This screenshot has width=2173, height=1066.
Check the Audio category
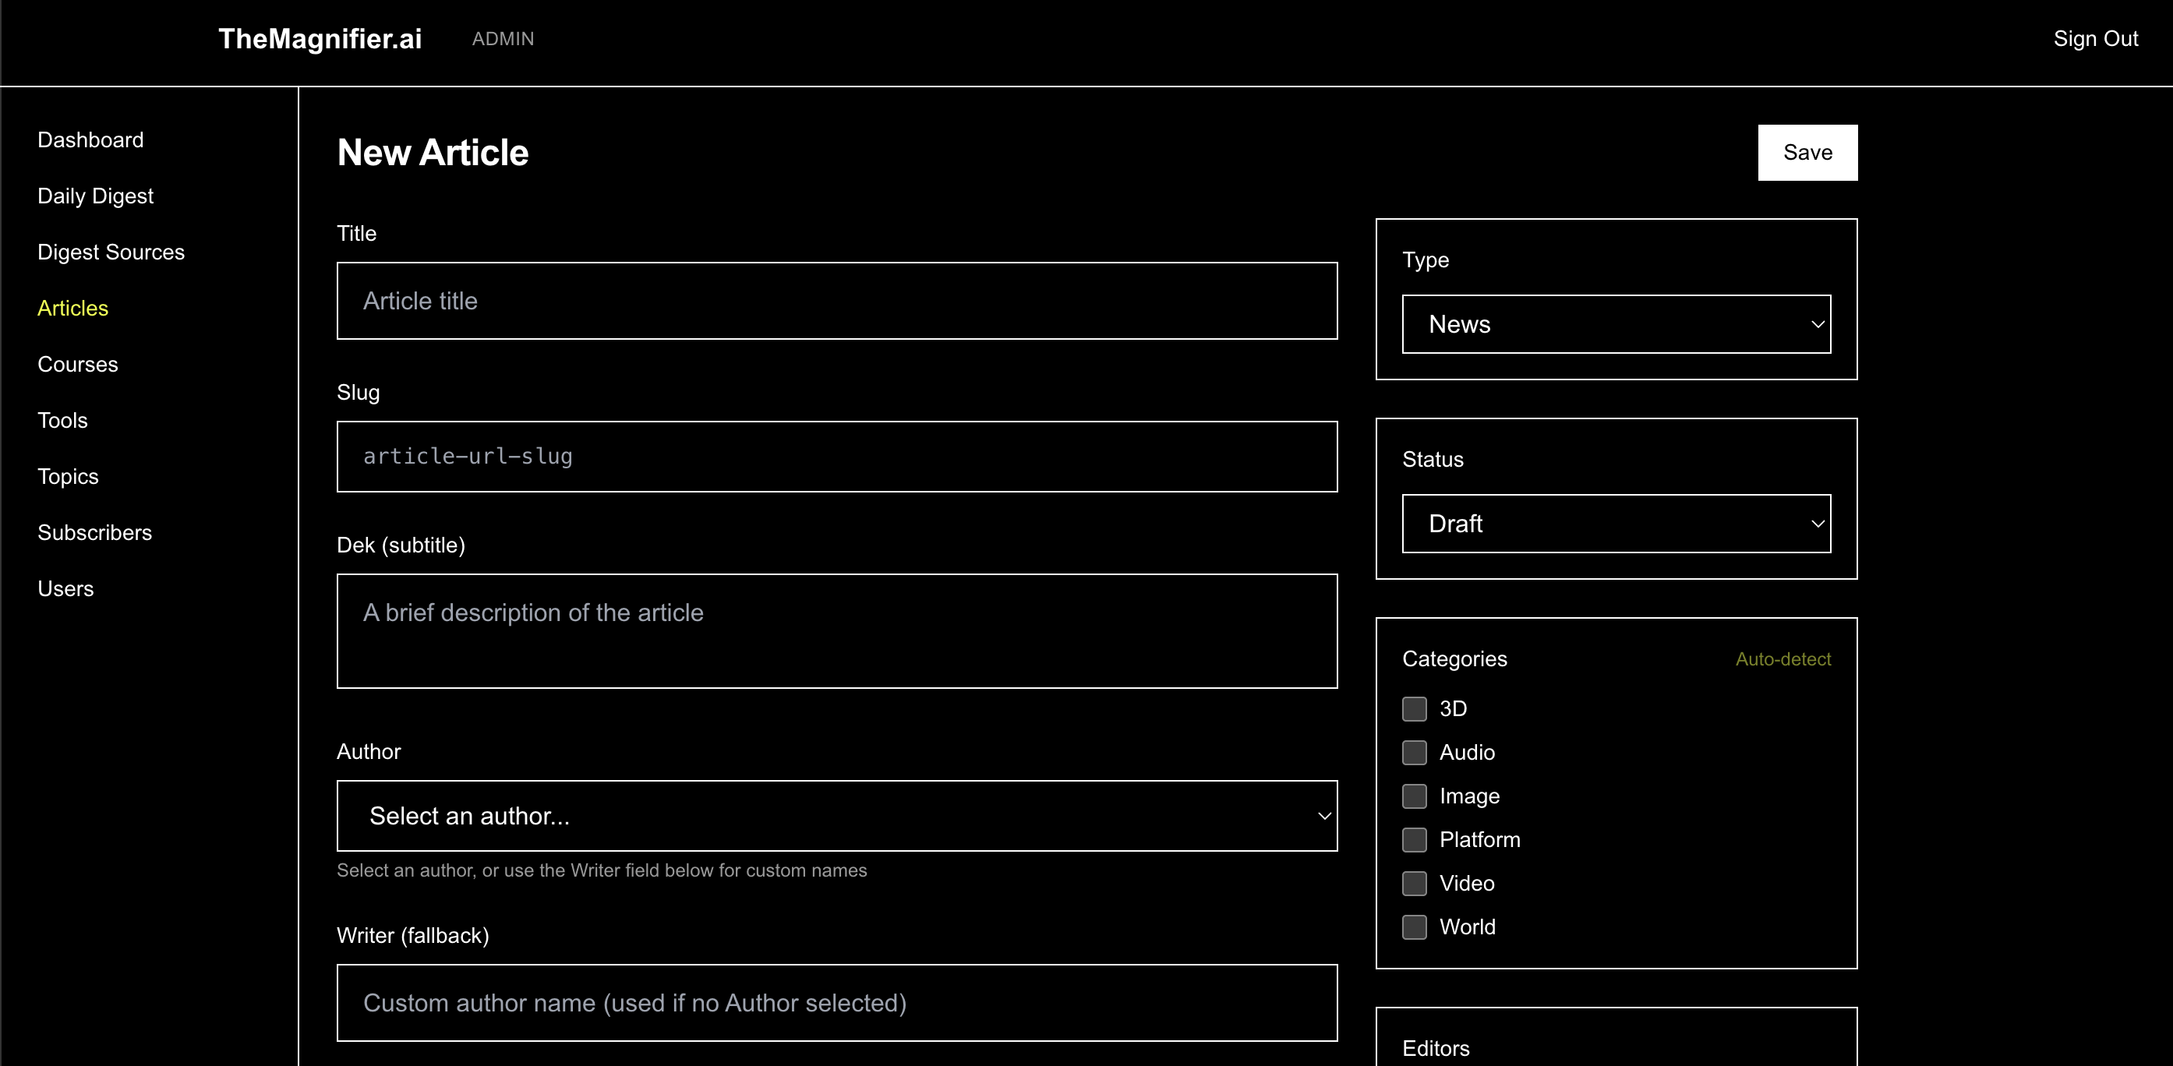[1414, 753]
